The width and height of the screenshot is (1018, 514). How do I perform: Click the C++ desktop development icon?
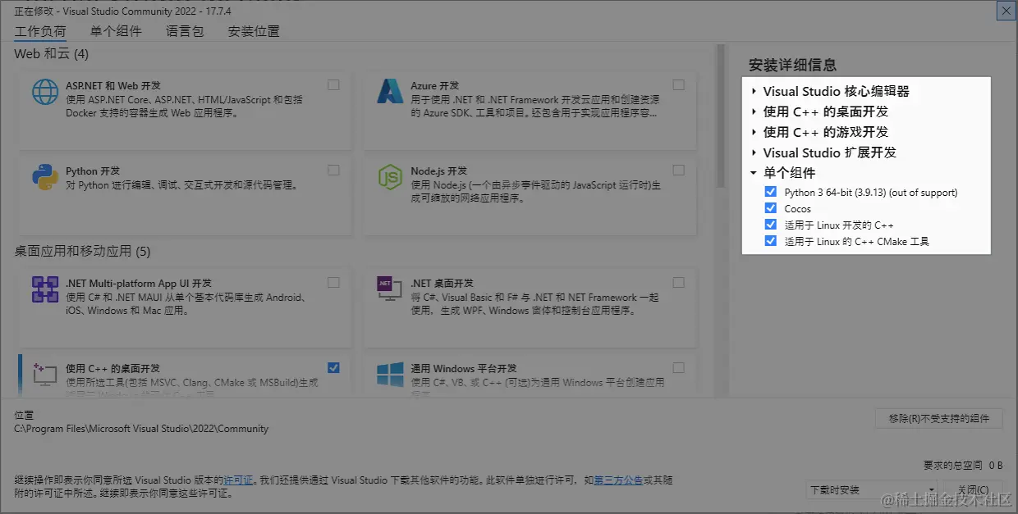pyautogui.click(x=44, y=375)
